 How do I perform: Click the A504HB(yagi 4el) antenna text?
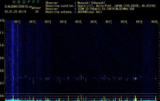[x=90, y=12]
